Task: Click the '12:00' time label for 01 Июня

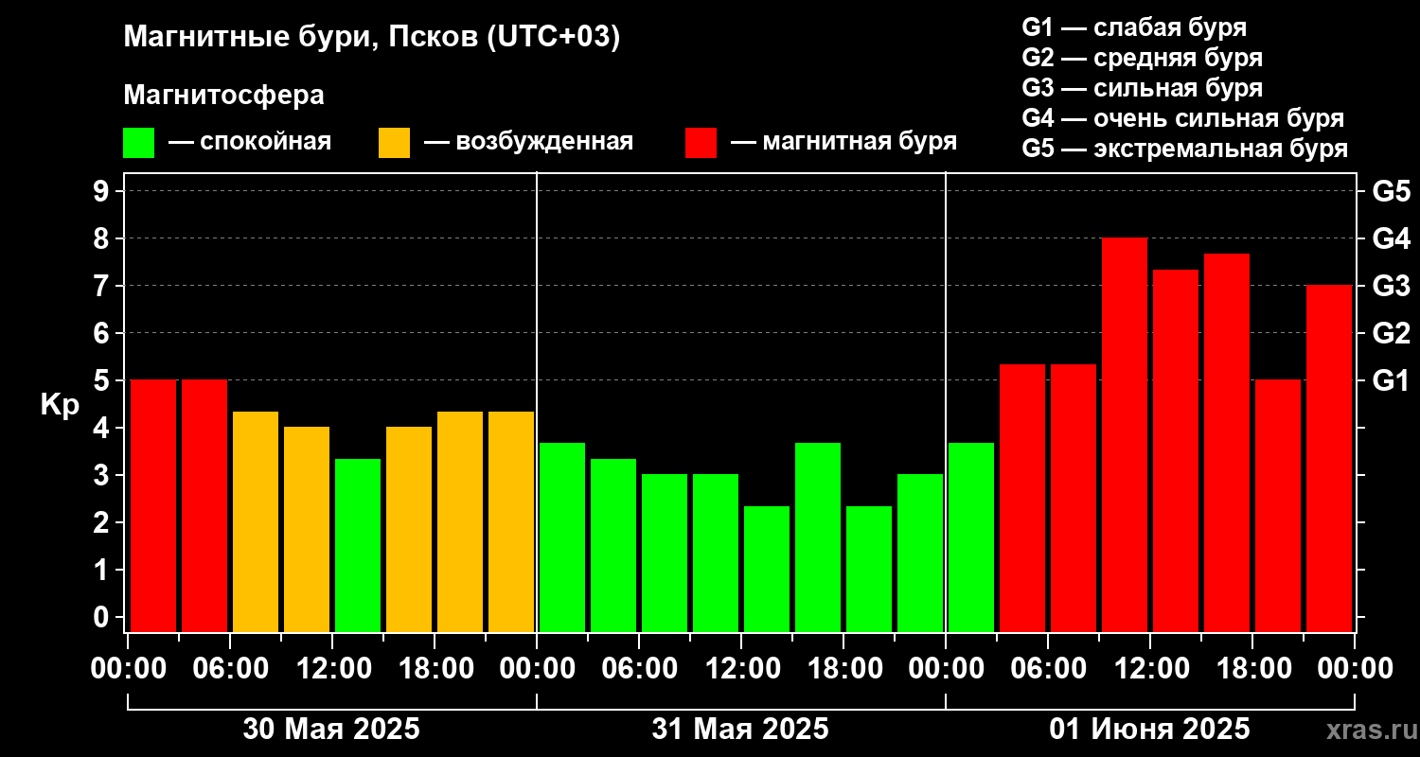Action: click(1150, 668)
